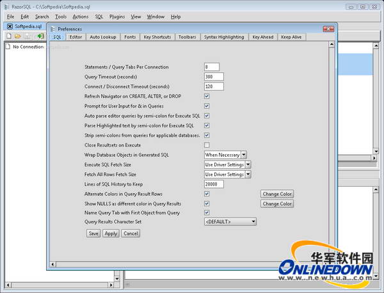Switch to the Toolbars tab
384x293 pixels.
[x=188, y=37]
